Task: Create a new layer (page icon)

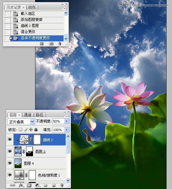Action: (54, 185)
